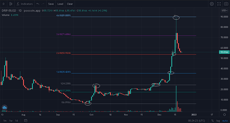Screen dimensions: 230x123
Task: Open the go-to-date calendar icon
Action: 26,121
